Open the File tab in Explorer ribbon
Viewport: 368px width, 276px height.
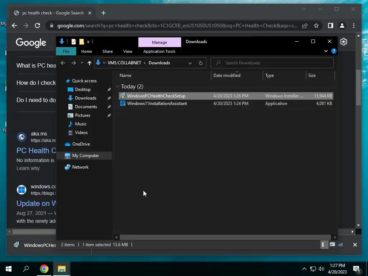pos(66,51)
